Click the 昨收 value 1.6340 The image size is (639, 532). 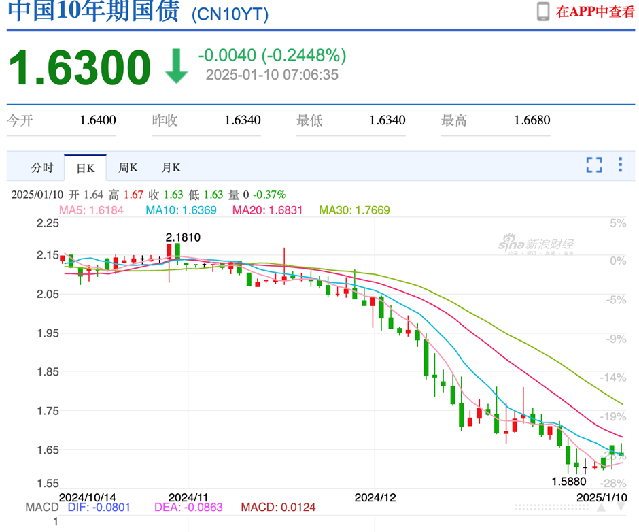243,120
